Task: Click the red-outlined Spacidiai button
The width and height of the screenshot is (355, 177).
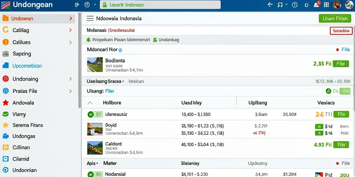Action: click(x=341, y=31)
